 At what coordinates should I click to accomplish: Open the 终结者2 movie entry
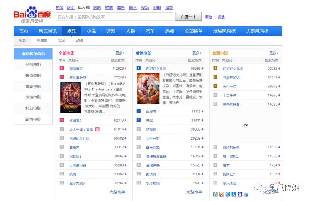75,121
